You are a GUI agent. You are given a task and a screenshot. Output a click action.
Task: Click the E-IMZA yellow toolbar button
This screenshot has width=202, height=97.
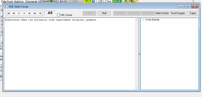pyautogui.click(x=87, y=1)
